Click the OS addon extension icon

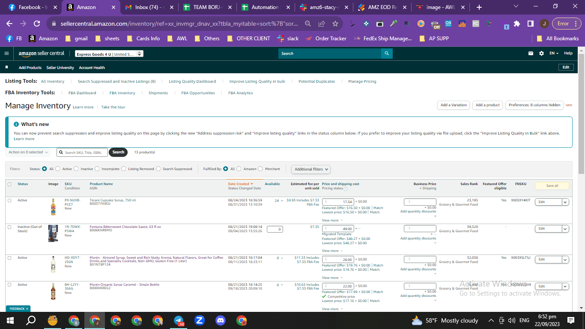point(448,24)
